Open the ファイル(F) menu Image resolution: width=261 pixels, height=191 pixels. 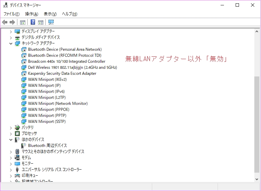[11, 14]
